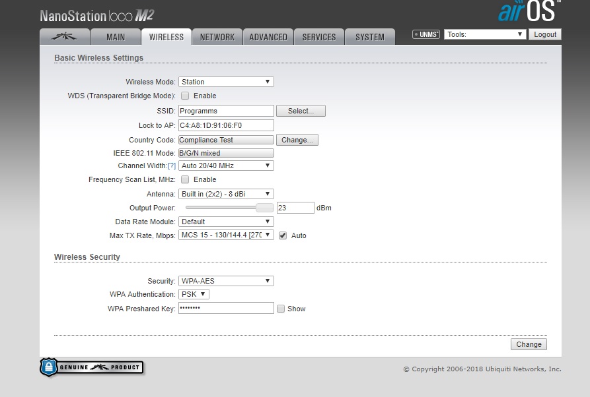Viewport: 590px width, 397px height.
Task: Open the Tools dropdown
Action: pyautogui.click(x=485, y=34)
